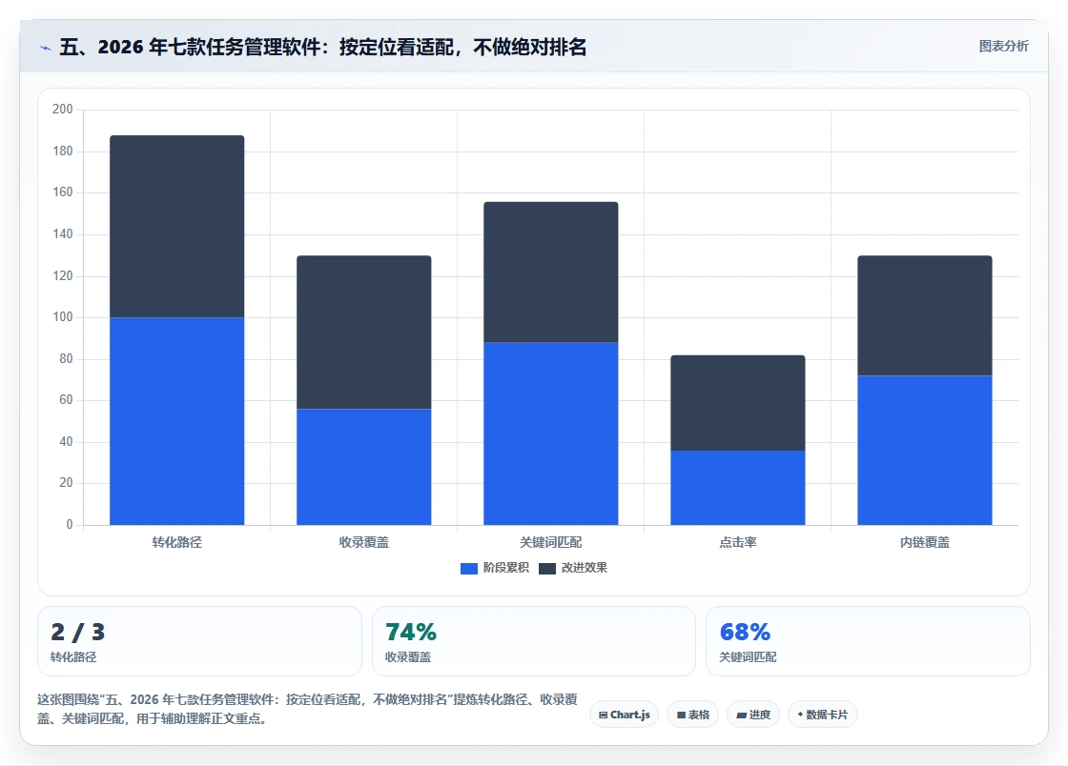
Task: Click the dark 转化路径 bar segment
Action: [x=177, y=227]
